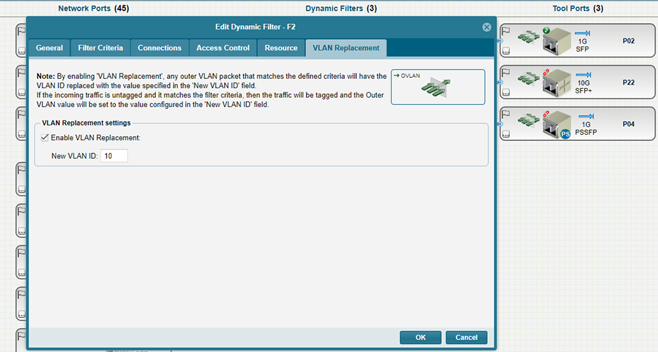Click the New VLAN ID input field
Viewport: 658px width, 352px height.
[x=114, y=156]
